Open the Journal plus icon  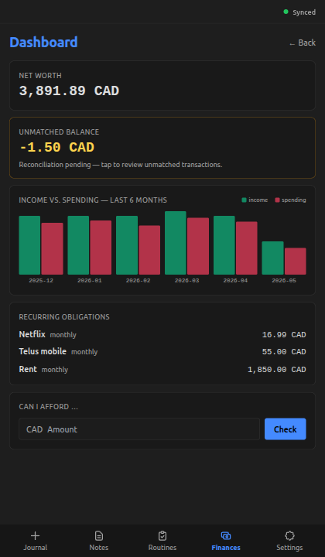tap(35, 535)
